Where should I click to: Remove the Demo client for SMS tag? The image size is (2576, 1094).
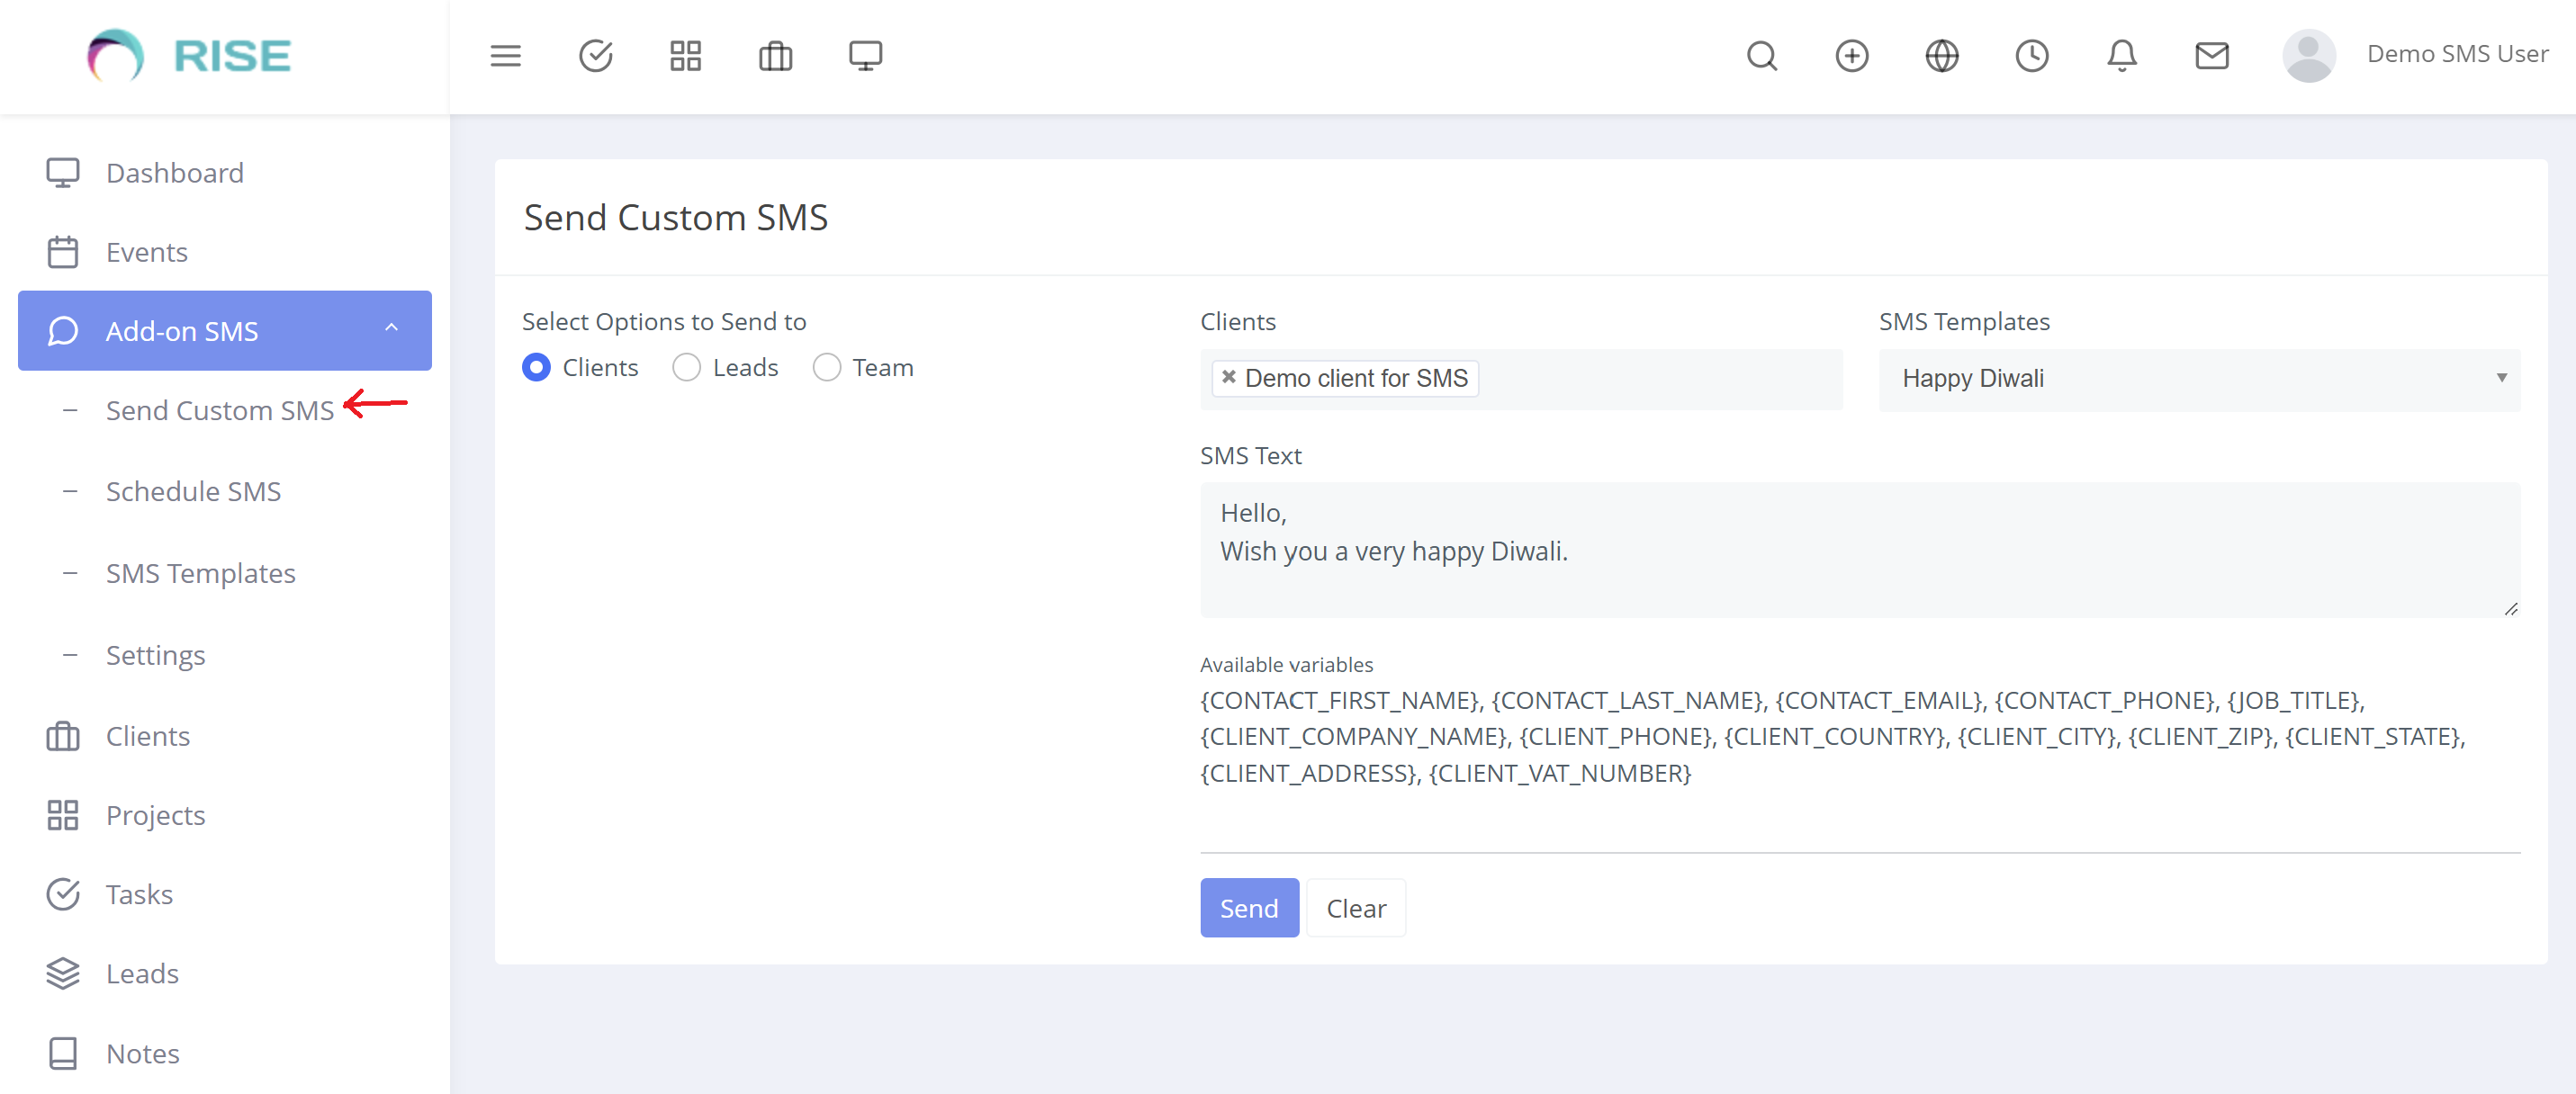pos(1228,377)
